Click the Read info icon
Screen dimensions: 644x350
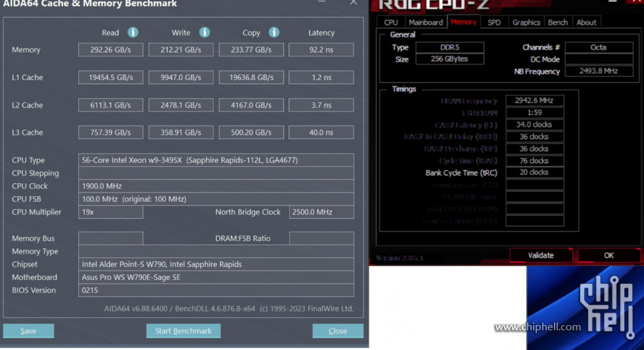tap(133, 32)
